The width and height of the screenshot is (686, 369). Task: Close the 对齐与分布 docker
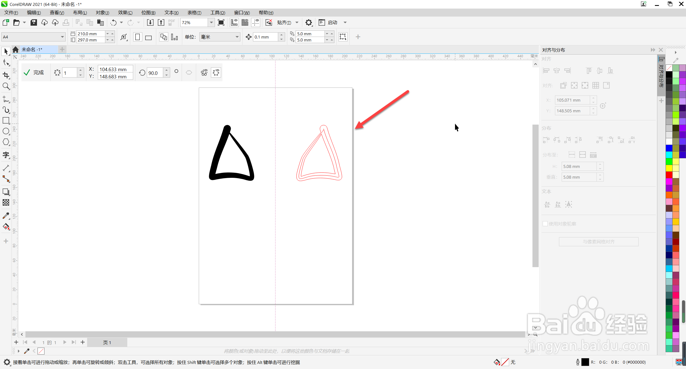tap(661, 50)
